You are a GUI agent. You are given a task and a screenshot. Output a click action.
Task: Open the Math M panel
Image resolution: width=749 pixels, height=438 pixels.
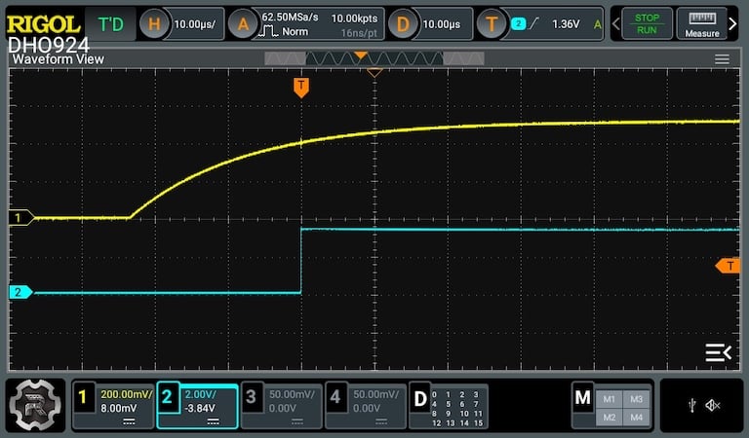pos(612,407)
